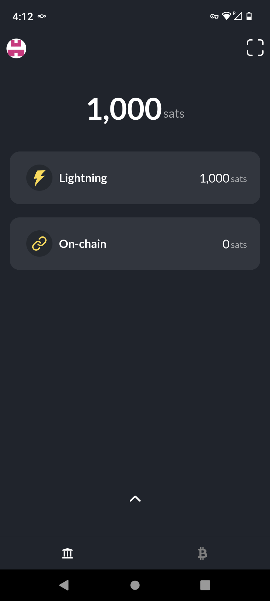Tap the Wi-Fi status icon
Screen dimensions: 270x601
(226, 16)
